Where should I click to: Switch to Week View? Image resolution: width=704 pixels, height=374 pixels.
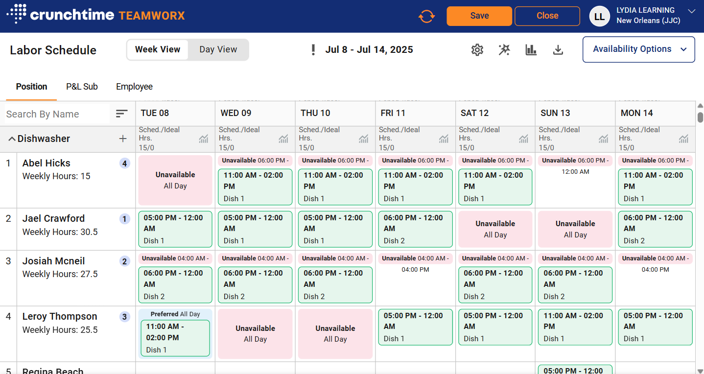[158, 49]
